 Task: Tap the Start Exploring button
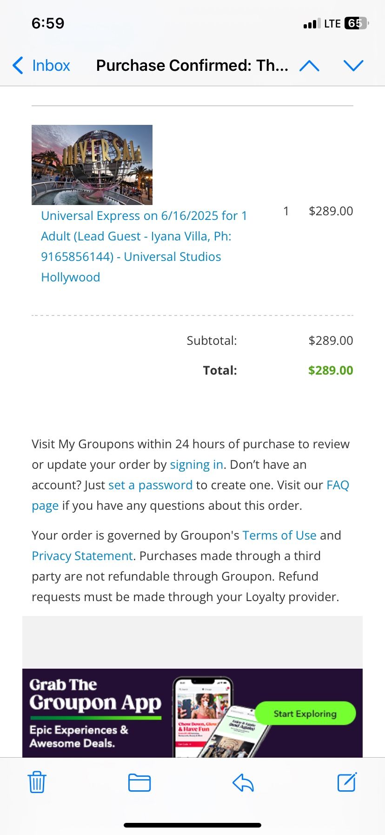[305, 713]
